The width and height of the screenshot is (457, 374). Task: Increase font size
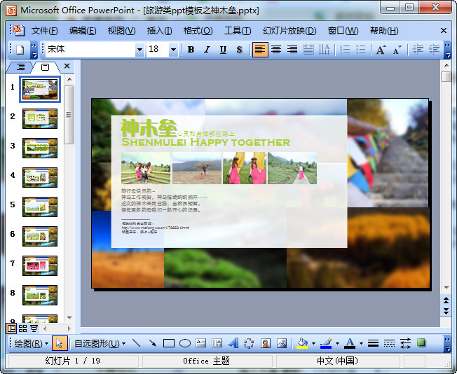(x=381, y=50)
